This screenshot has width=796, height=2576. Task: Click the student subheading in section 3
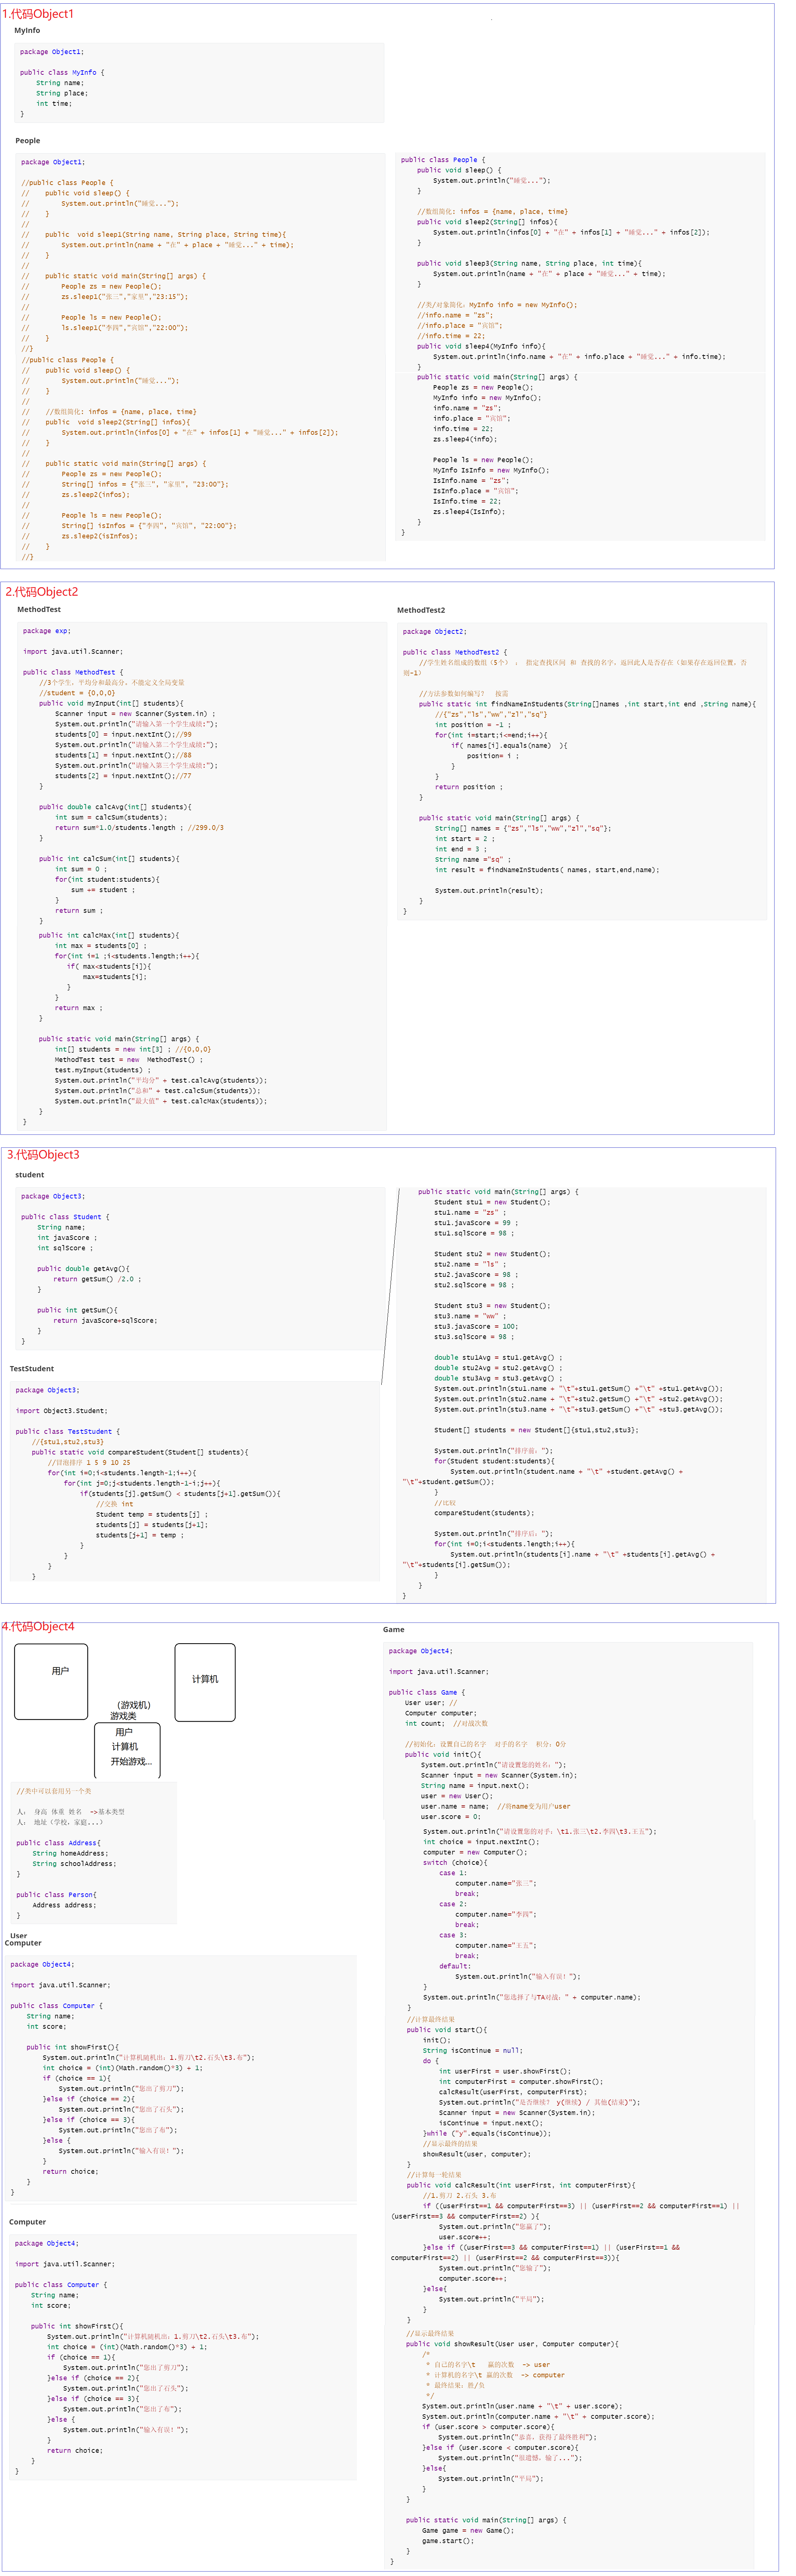click(30, 1175)
